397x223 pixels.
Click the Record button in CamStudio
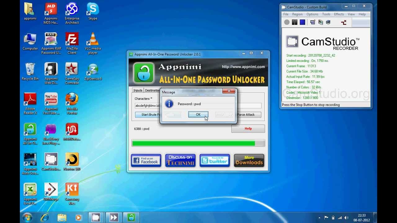click(286, 22)
